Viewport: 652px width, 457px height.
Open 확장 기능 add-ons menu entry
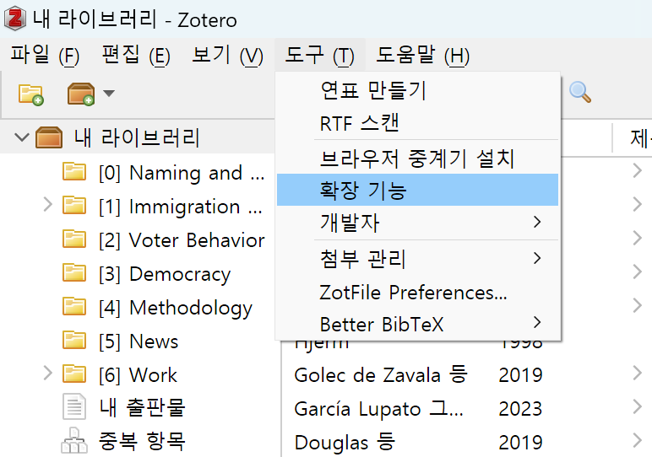[417, 190]
